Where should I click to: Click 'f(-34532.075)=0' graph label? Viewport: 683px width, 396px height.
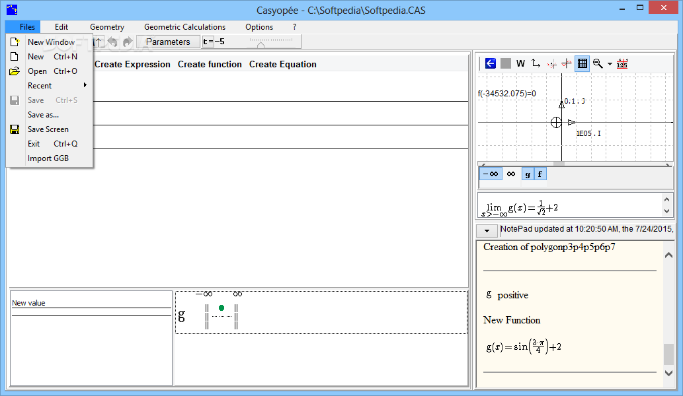point(507,94)
